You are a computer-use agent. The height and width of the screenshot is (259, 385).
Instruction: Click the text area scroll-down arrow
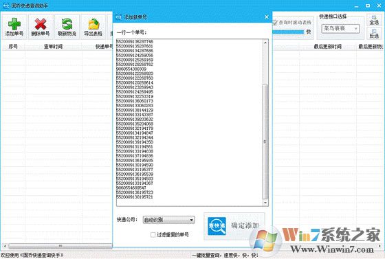[x=265, y=203]
